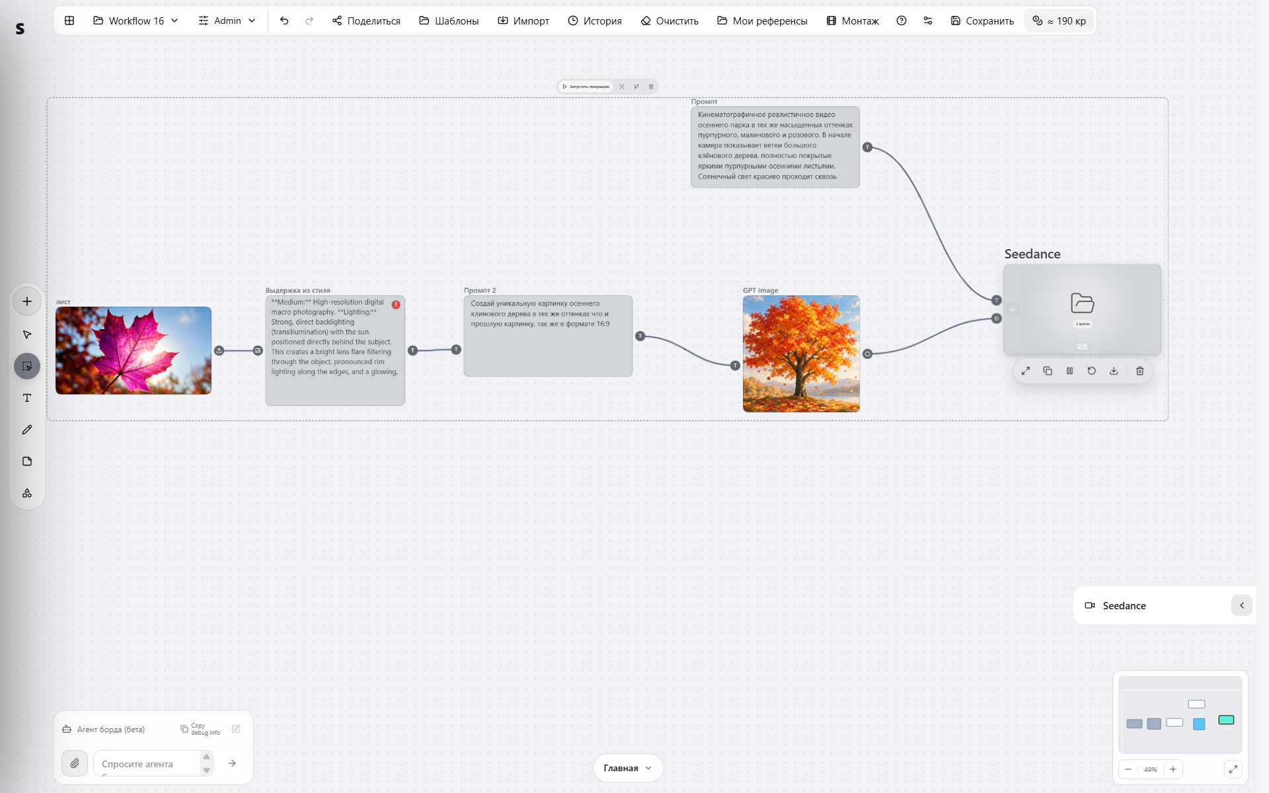The width and height of the screenshot is (1269, 793).
Task: Select the pencil drawing tool
Action: click(x=27, y=430)
